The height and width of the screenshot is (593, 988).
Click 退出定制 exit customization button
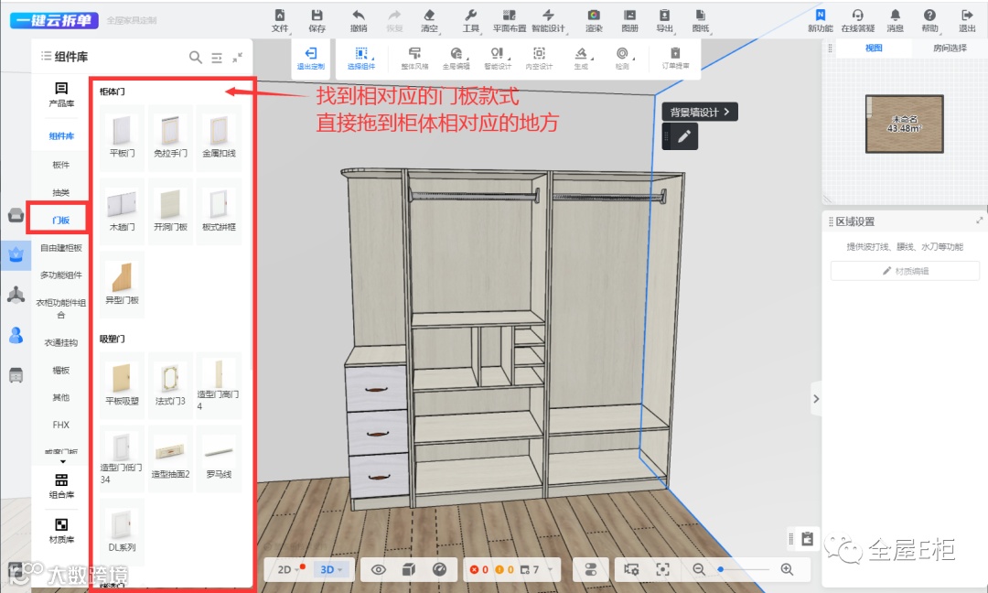311,58
